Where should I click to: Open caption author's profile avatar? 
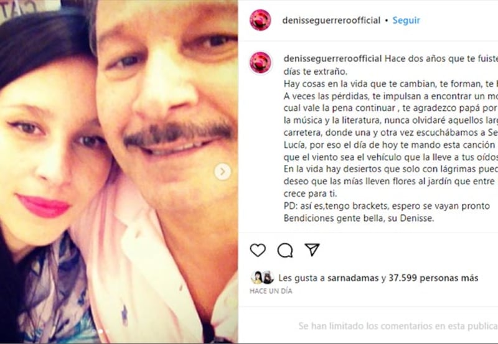click(x=260, y=62)
